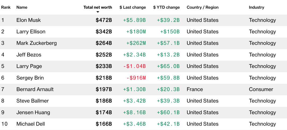
Task: Sort table by Name column header
Action: click(x=22, y=7)
